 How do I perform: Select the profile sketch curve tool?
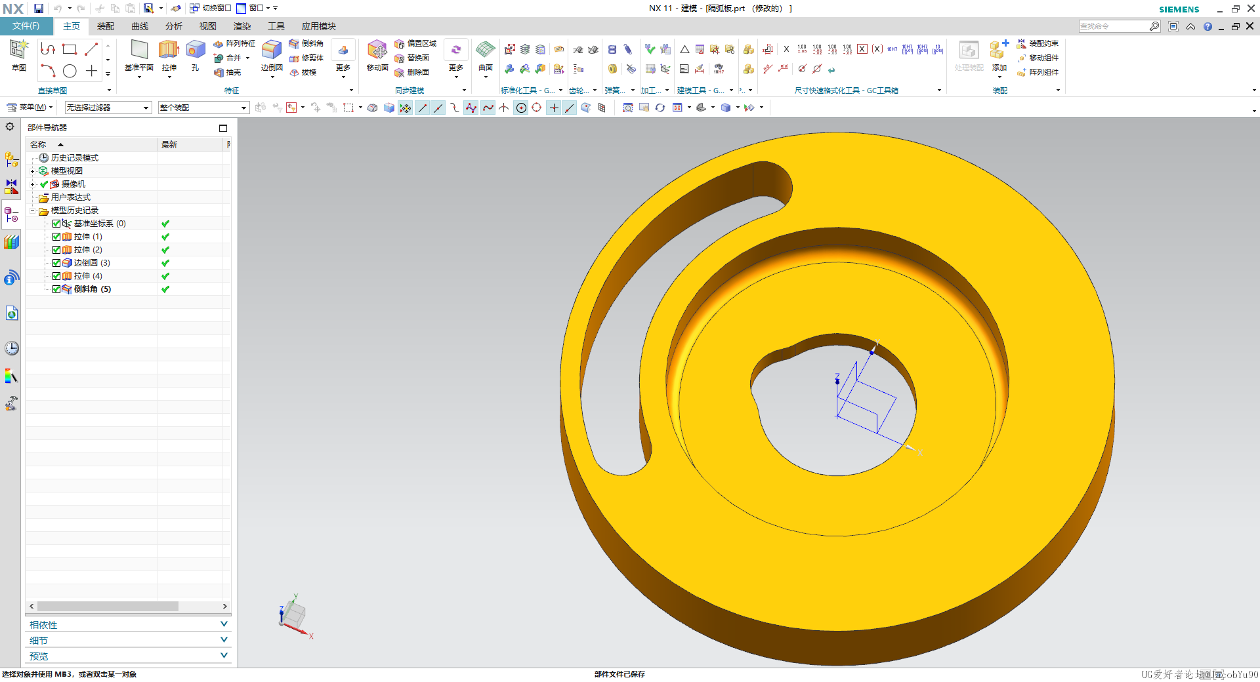48,49
